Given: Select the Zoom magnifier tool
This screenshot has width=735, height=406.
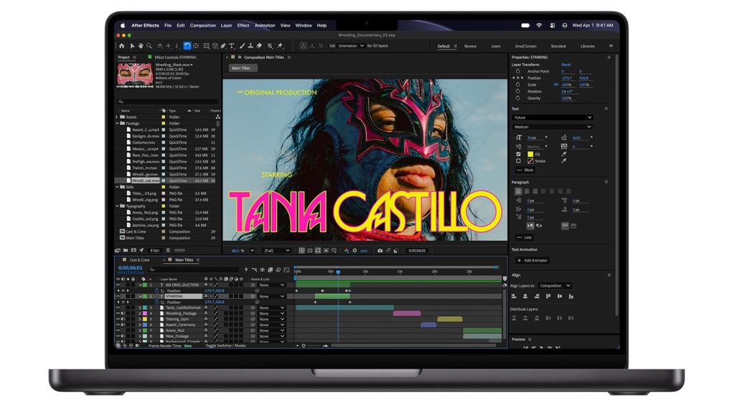Looking at the screenshot, I should [149, 46].
